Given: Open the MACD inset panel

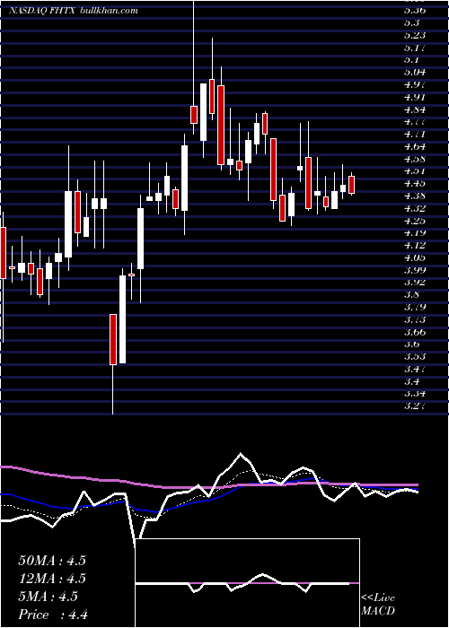Looking at the screenshot, I should point(247,583).
